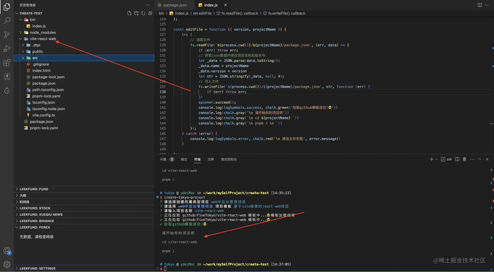Open the terminal panel's more actions menu
494x272 pixels.
tap(472, 159)
